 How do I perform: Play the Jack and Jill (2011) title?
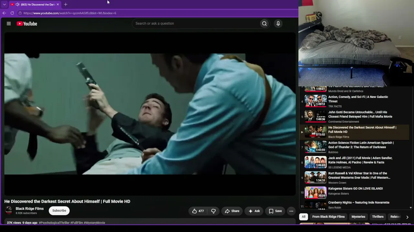coord(360,160)
